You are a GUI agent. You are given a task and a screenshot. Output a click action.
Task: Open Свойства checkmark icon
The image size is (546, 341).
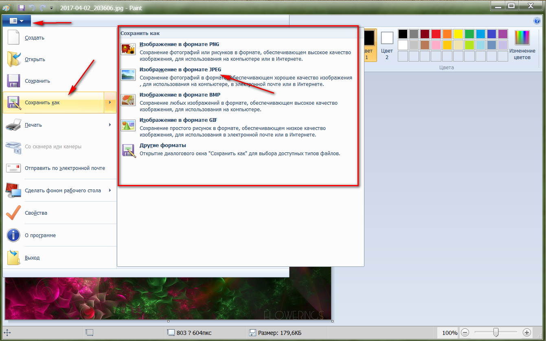[x=13, y=213]
